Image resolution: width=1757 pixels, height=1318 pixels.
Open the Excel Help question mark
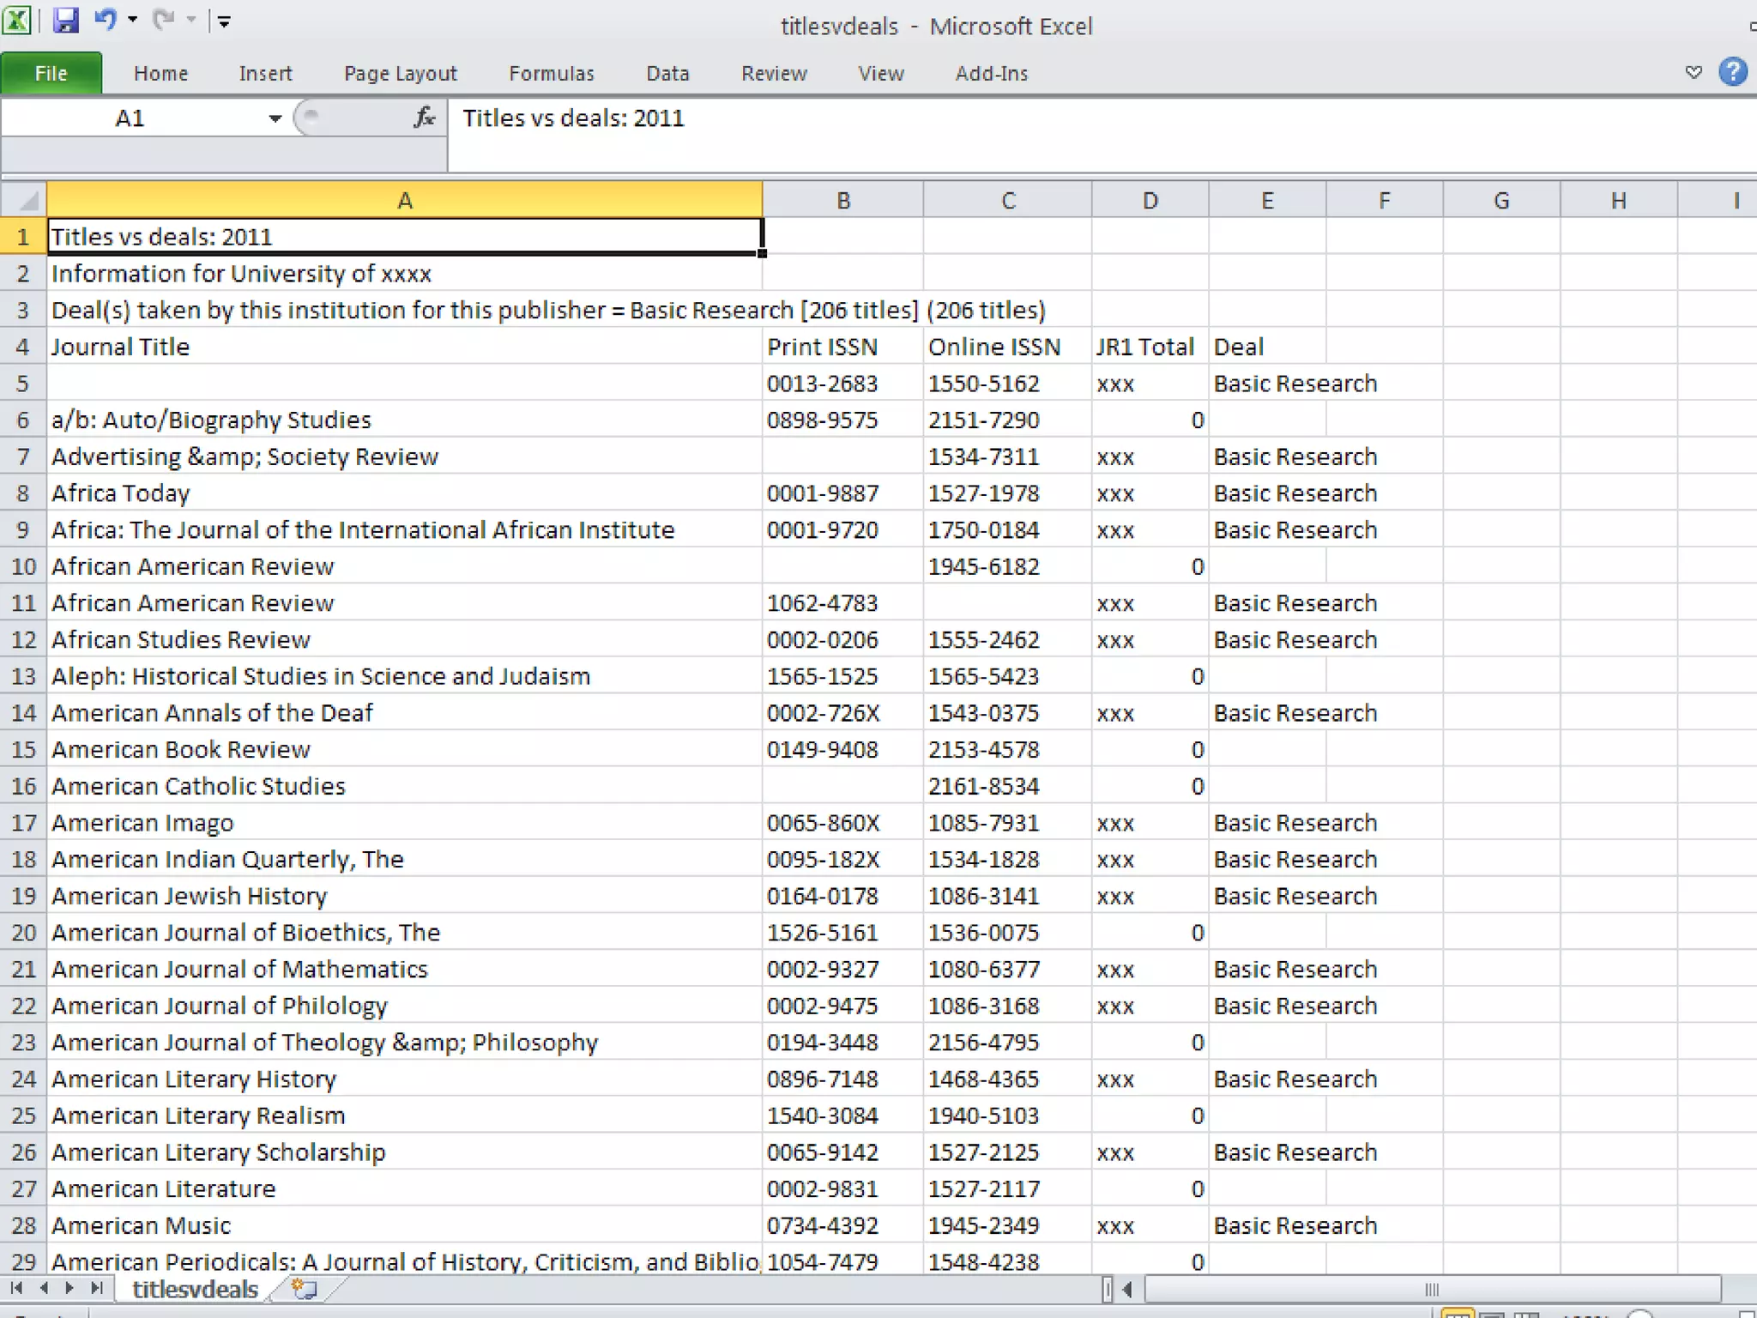click(1733, 72)
